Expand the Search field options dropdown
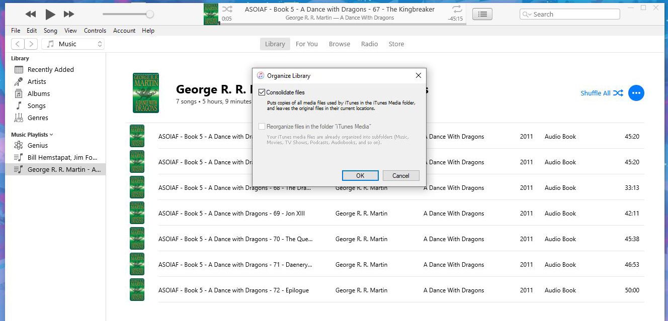 point(526,15)
